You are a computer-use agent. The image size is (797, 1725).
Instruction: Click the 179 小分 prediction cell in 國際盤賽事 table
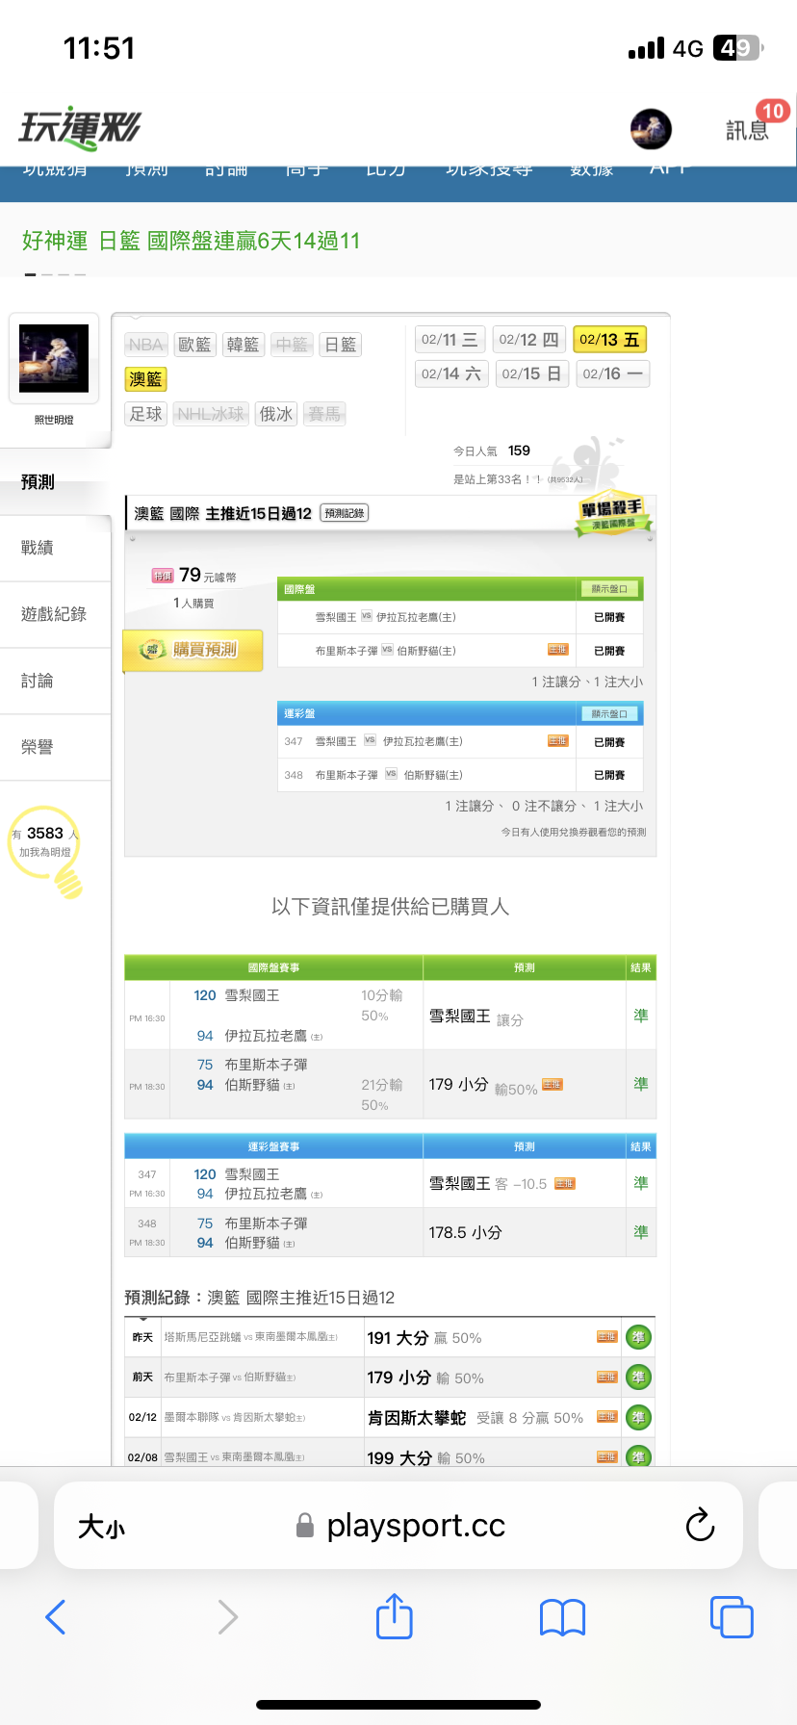click(525, 1085)
